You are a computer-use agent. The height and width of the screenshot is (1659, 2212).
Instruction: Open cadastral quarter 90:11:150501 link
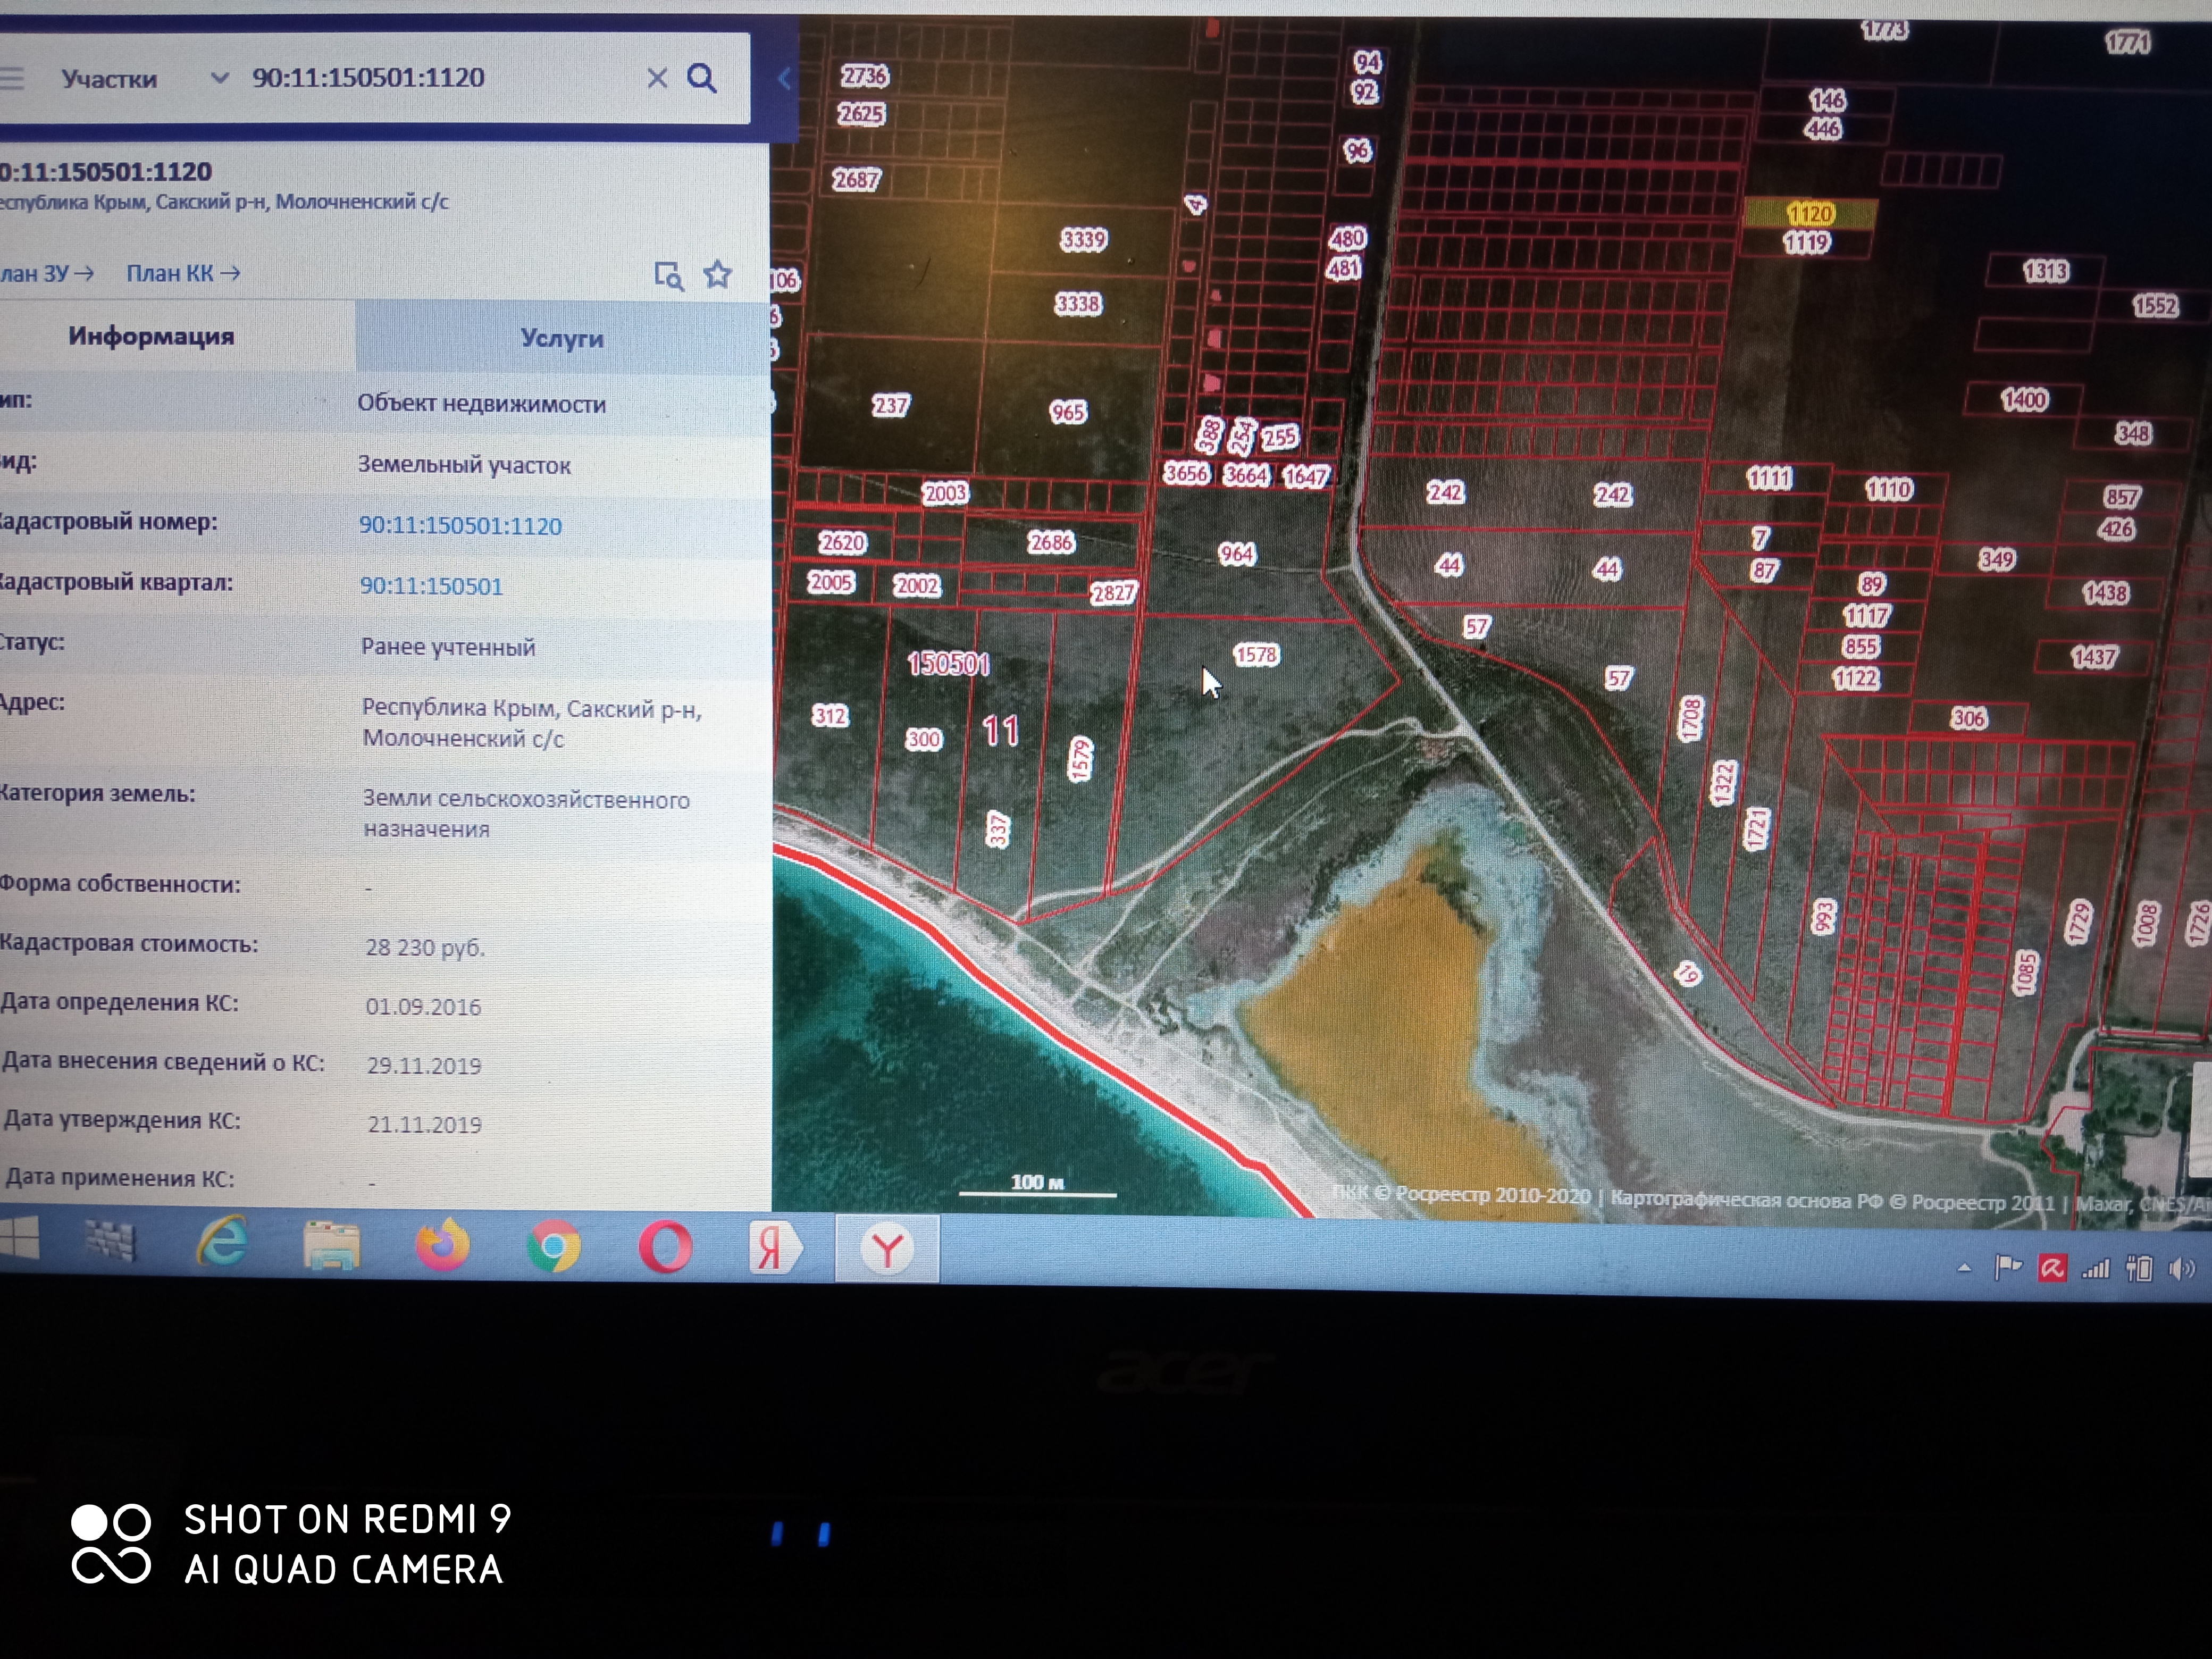(431, 586)
